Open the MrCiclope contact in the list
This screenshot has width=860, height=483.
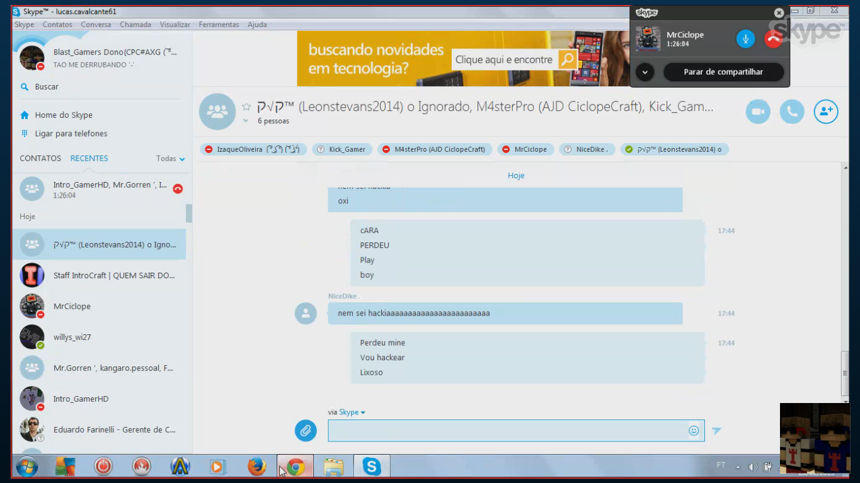pyautogui.click(x=100, y=306)
